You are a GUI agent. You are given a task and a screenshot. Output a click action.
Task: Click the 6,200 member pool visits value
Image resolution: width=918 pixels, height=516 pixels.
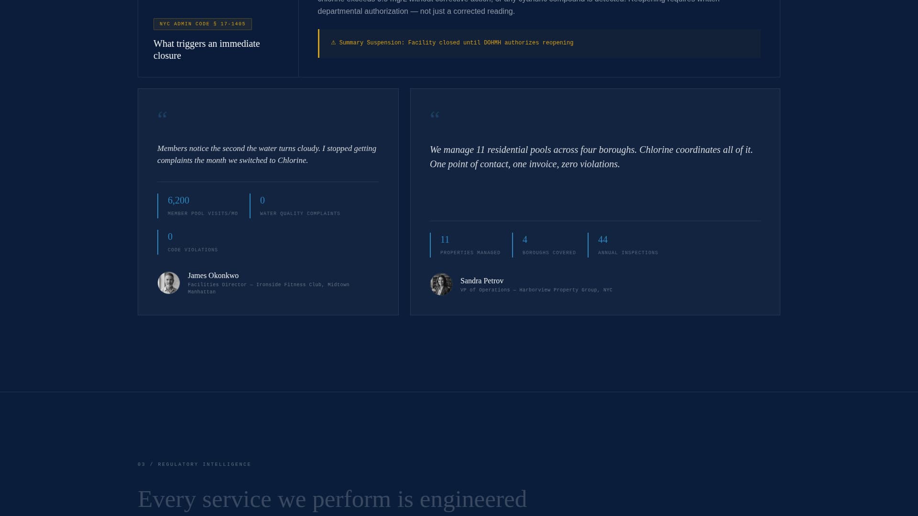coord(178,200)
